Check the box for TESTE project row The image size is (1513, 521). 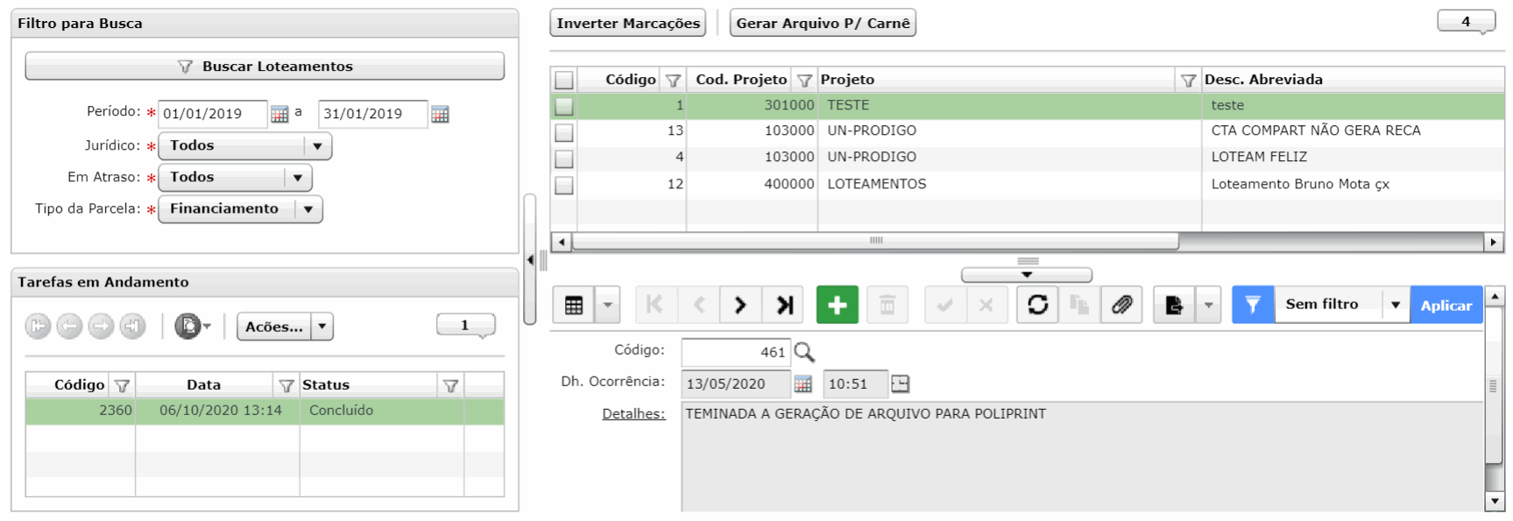[x=564, y=106]
